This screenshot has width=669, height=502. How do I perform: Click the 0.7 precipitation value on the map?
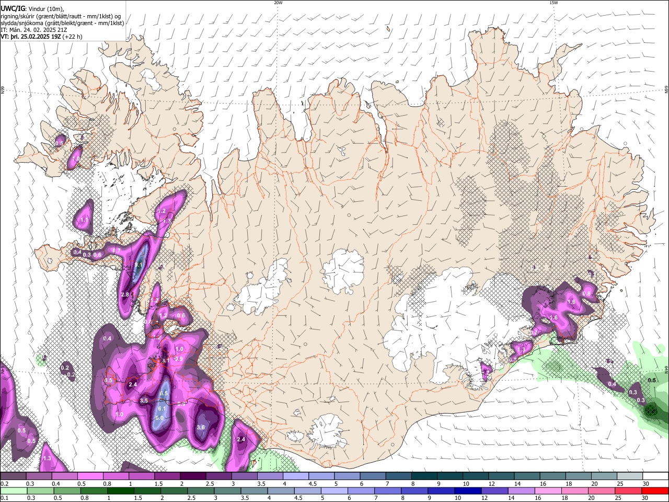[117, 251]
